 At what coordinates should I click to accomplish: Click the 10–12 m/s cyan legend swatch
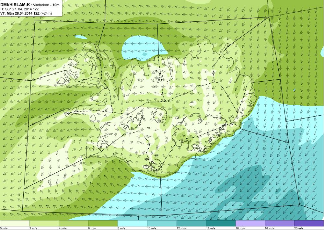point(162,224)
